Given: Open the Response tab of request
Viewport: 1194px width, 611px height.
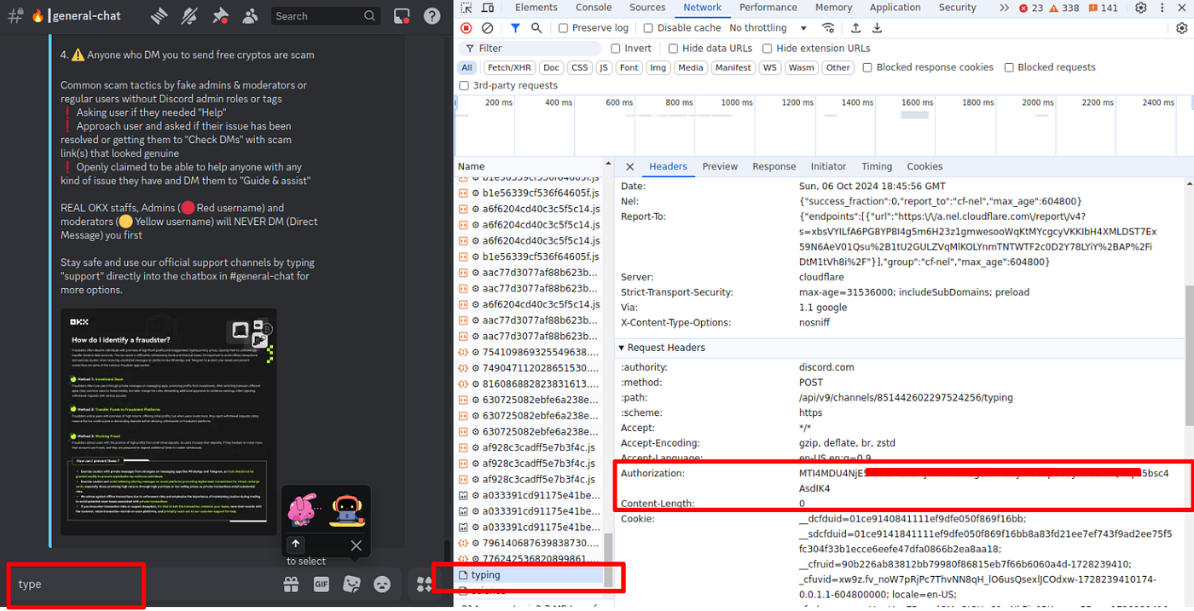Looking at the screenshot, I should coord(774,167).
